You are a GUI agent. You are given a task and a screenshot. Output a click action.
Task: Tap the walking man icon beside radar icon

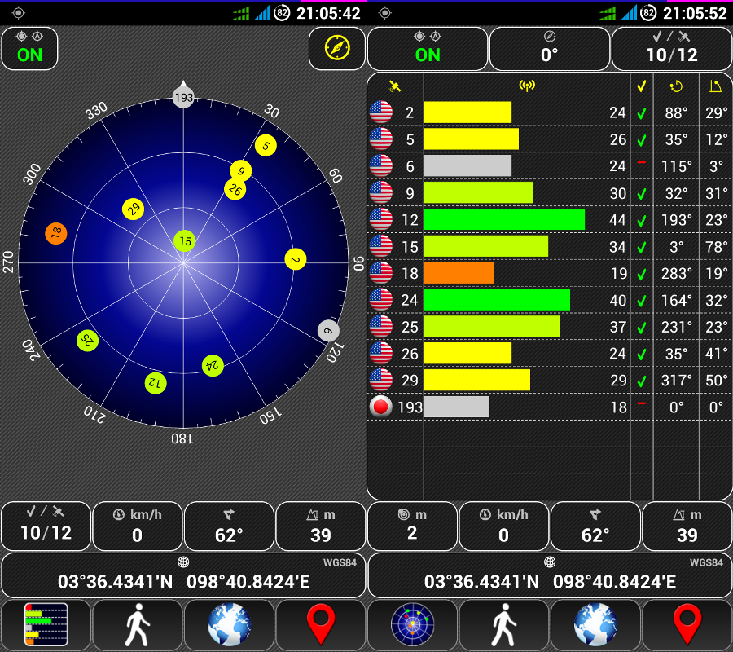click(x=504, y=625)
